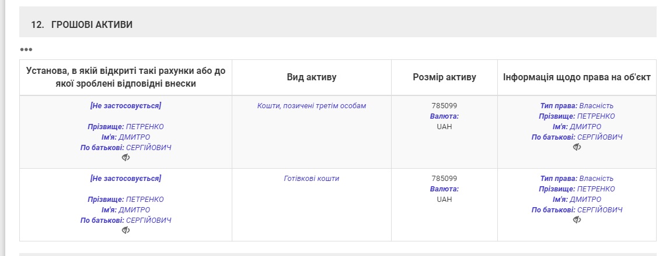Click "Тип права: Власність" in the Готівкові кошти row
The height and width of the screenshot is (256, 666).
point(577,179)
